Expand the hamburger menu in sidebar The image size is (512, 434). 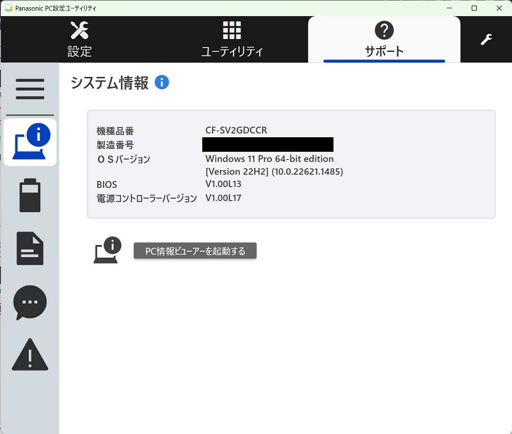(30, 89)
